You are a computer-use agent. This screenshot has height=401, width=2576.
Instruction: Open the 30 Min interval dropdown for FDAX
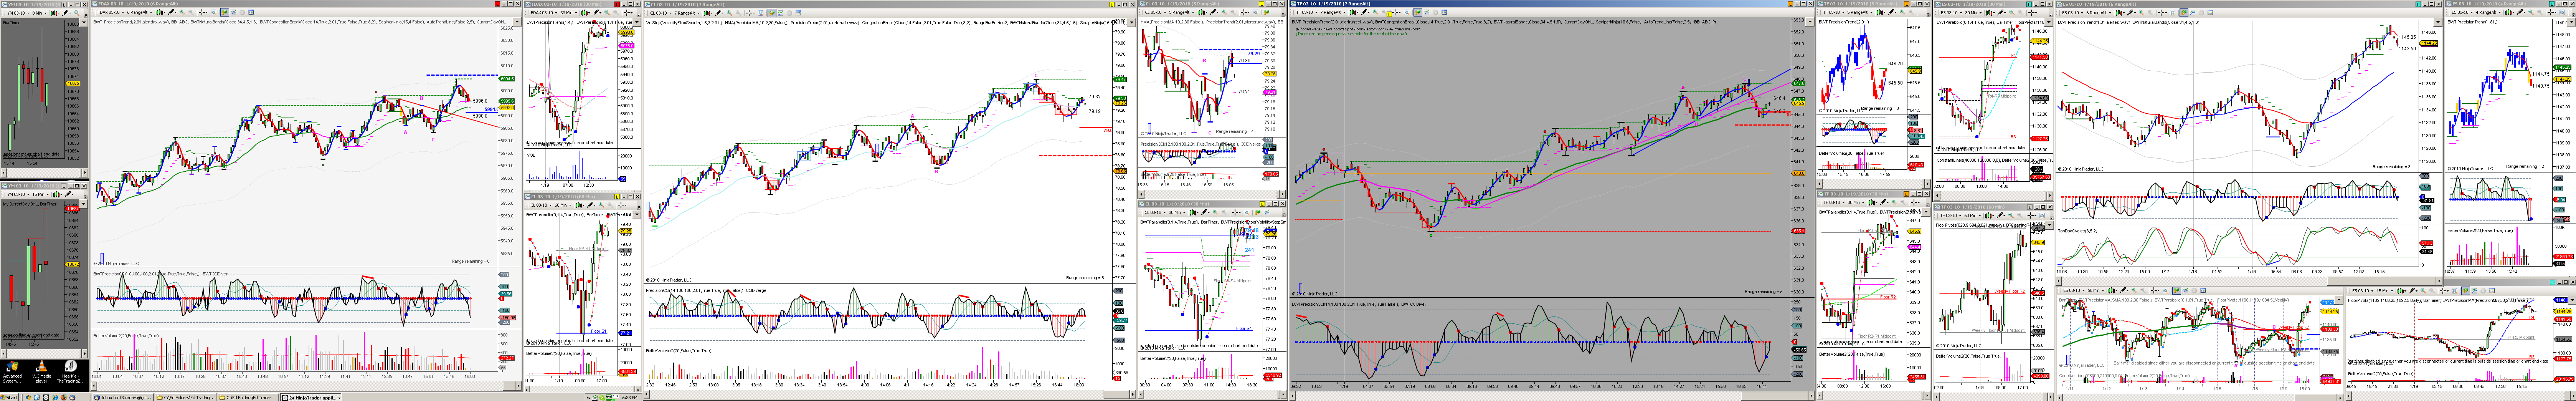click(569, 13)
